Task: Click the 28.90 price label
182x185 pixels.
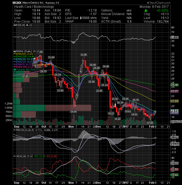Action: (93, 65)
